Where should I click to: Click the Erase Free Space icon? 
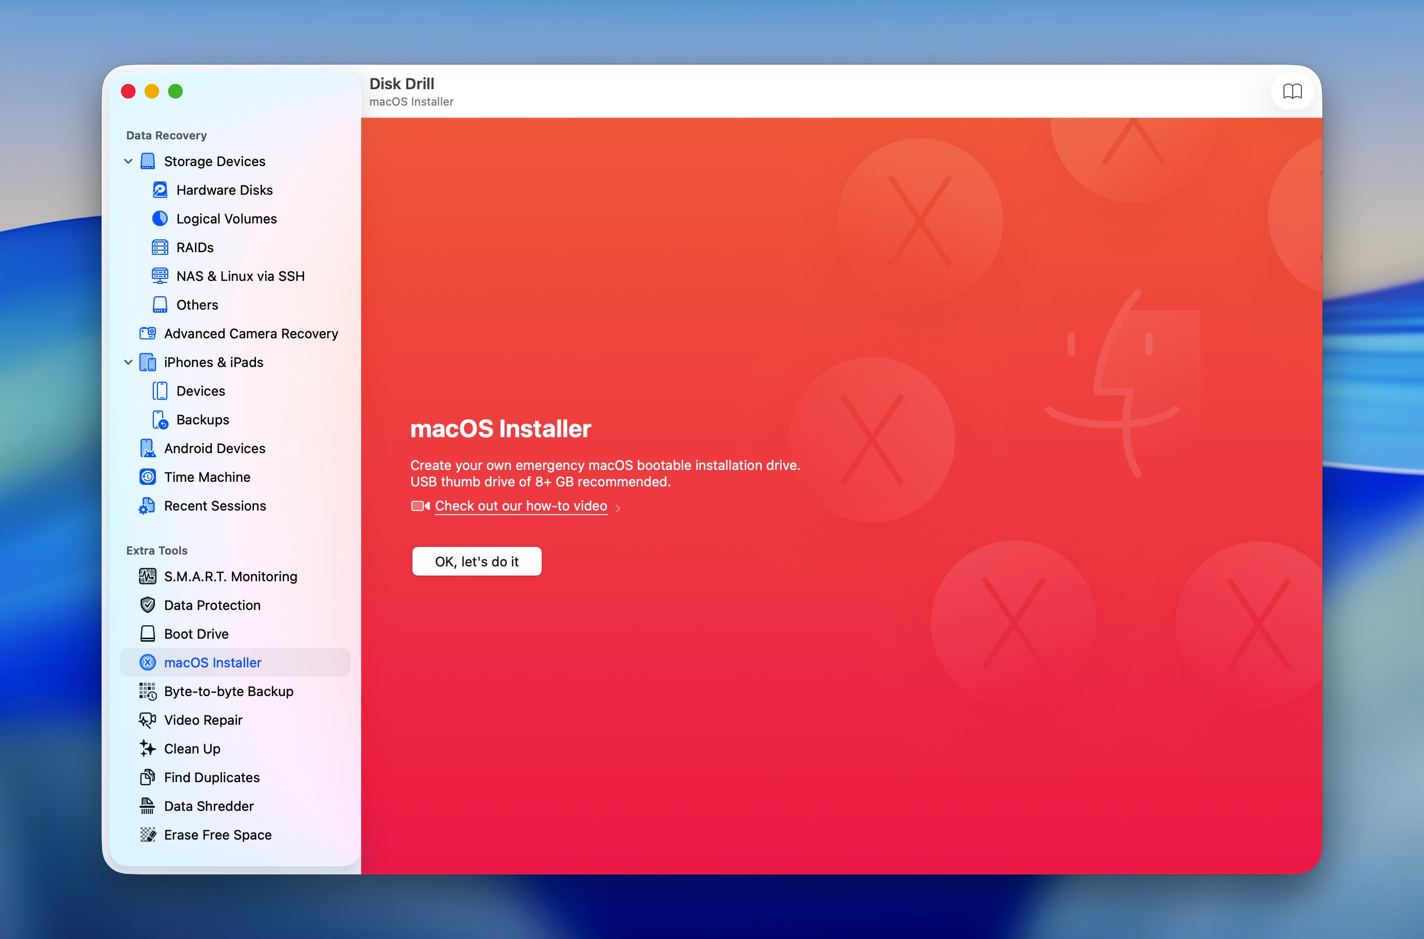(147, 834)
